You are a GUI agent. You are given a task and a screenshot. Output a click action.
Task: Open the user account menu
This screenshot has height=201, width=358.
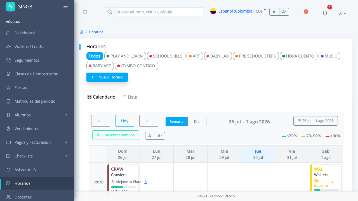[342, 13]
